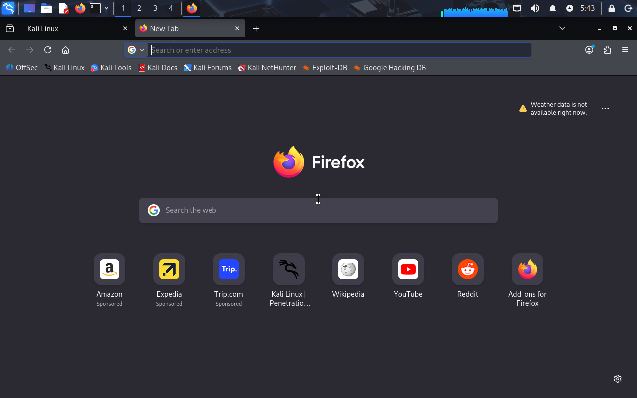The width and height of the screenshot is (637, 398).
Task: Open the Firefox extensions icon
Action: [607, 50]
